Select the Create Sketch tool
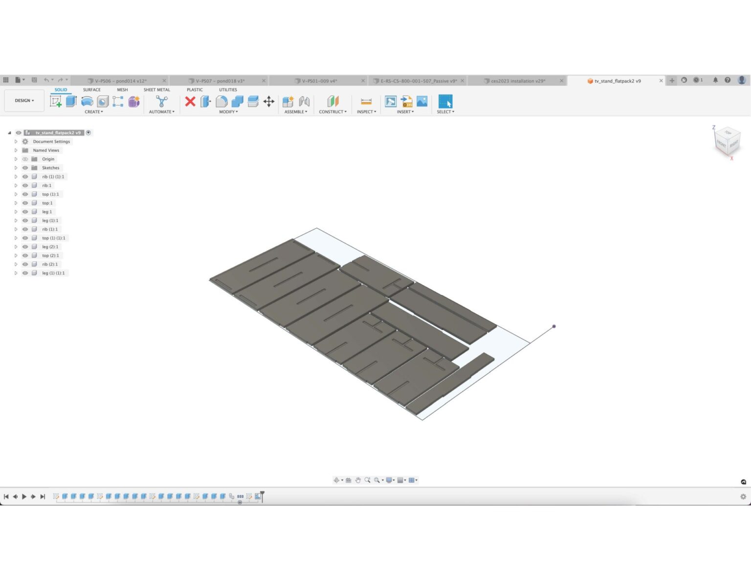The width and height of the screenshot is (751, 580). click(57, 101)
